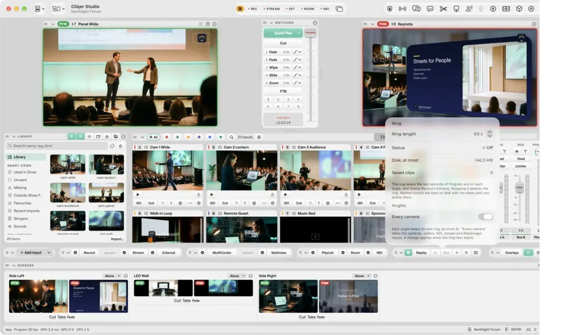The height and width of the screenshot is (335, 580).
Task: Click GO on Cam 2 Lectern
Action: pyautogui.click(x=213, y=203)
